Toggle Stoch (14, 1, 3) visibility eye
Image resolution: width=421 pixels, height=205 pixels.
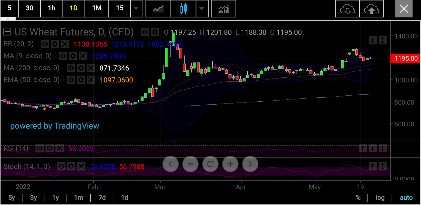[x=61, y=167]
